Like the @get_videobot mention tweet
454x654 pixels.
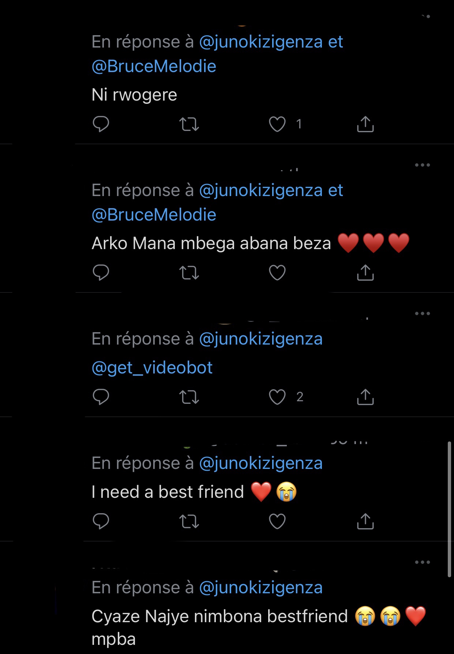pyautogui.click(x=277, y=397)
